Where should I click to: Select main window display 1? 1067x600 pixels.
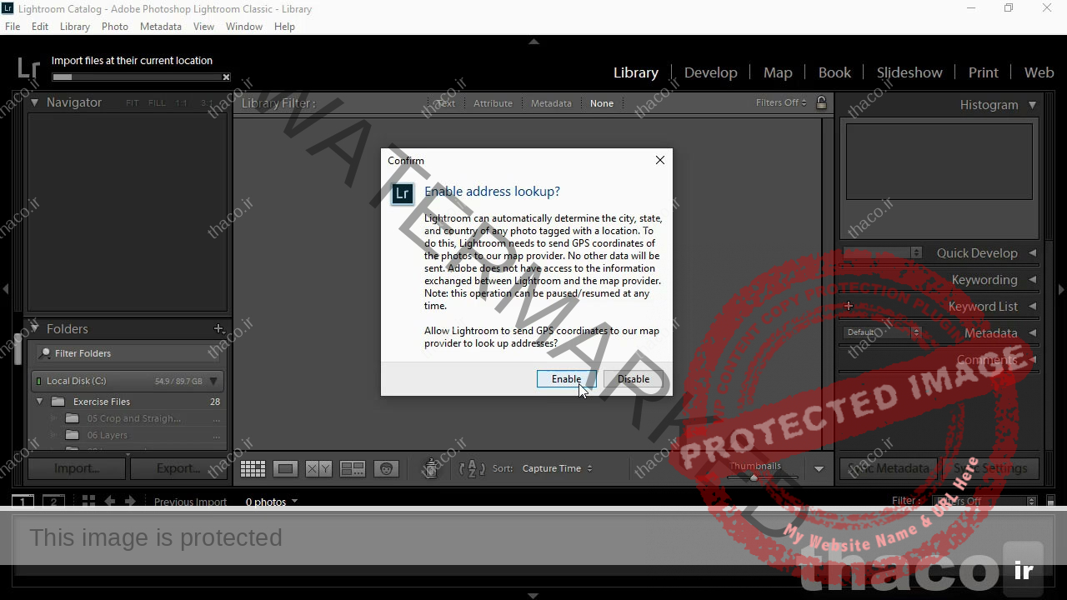[x=23, y=501]
